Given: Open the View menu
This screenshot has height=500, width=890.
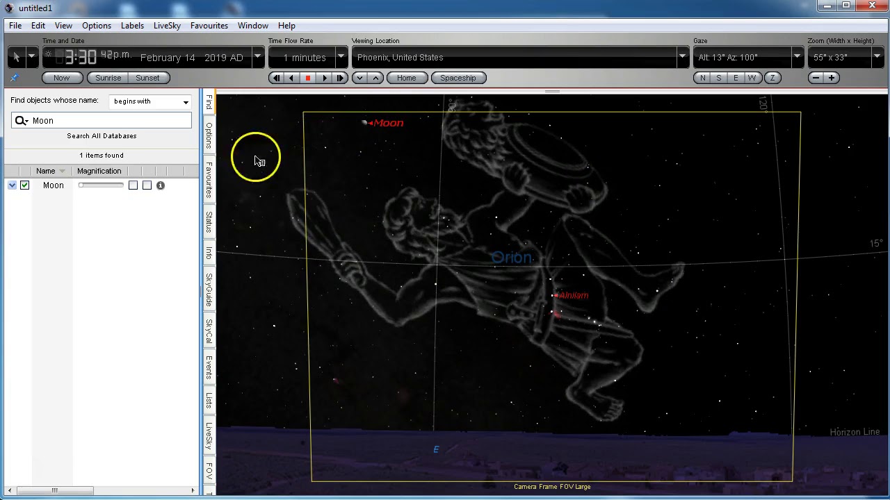Looking at the screenshot, I should click(63, 26).
